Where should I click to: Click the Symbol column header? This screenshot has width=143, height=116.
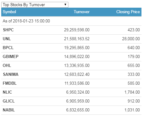pos(9,12)
